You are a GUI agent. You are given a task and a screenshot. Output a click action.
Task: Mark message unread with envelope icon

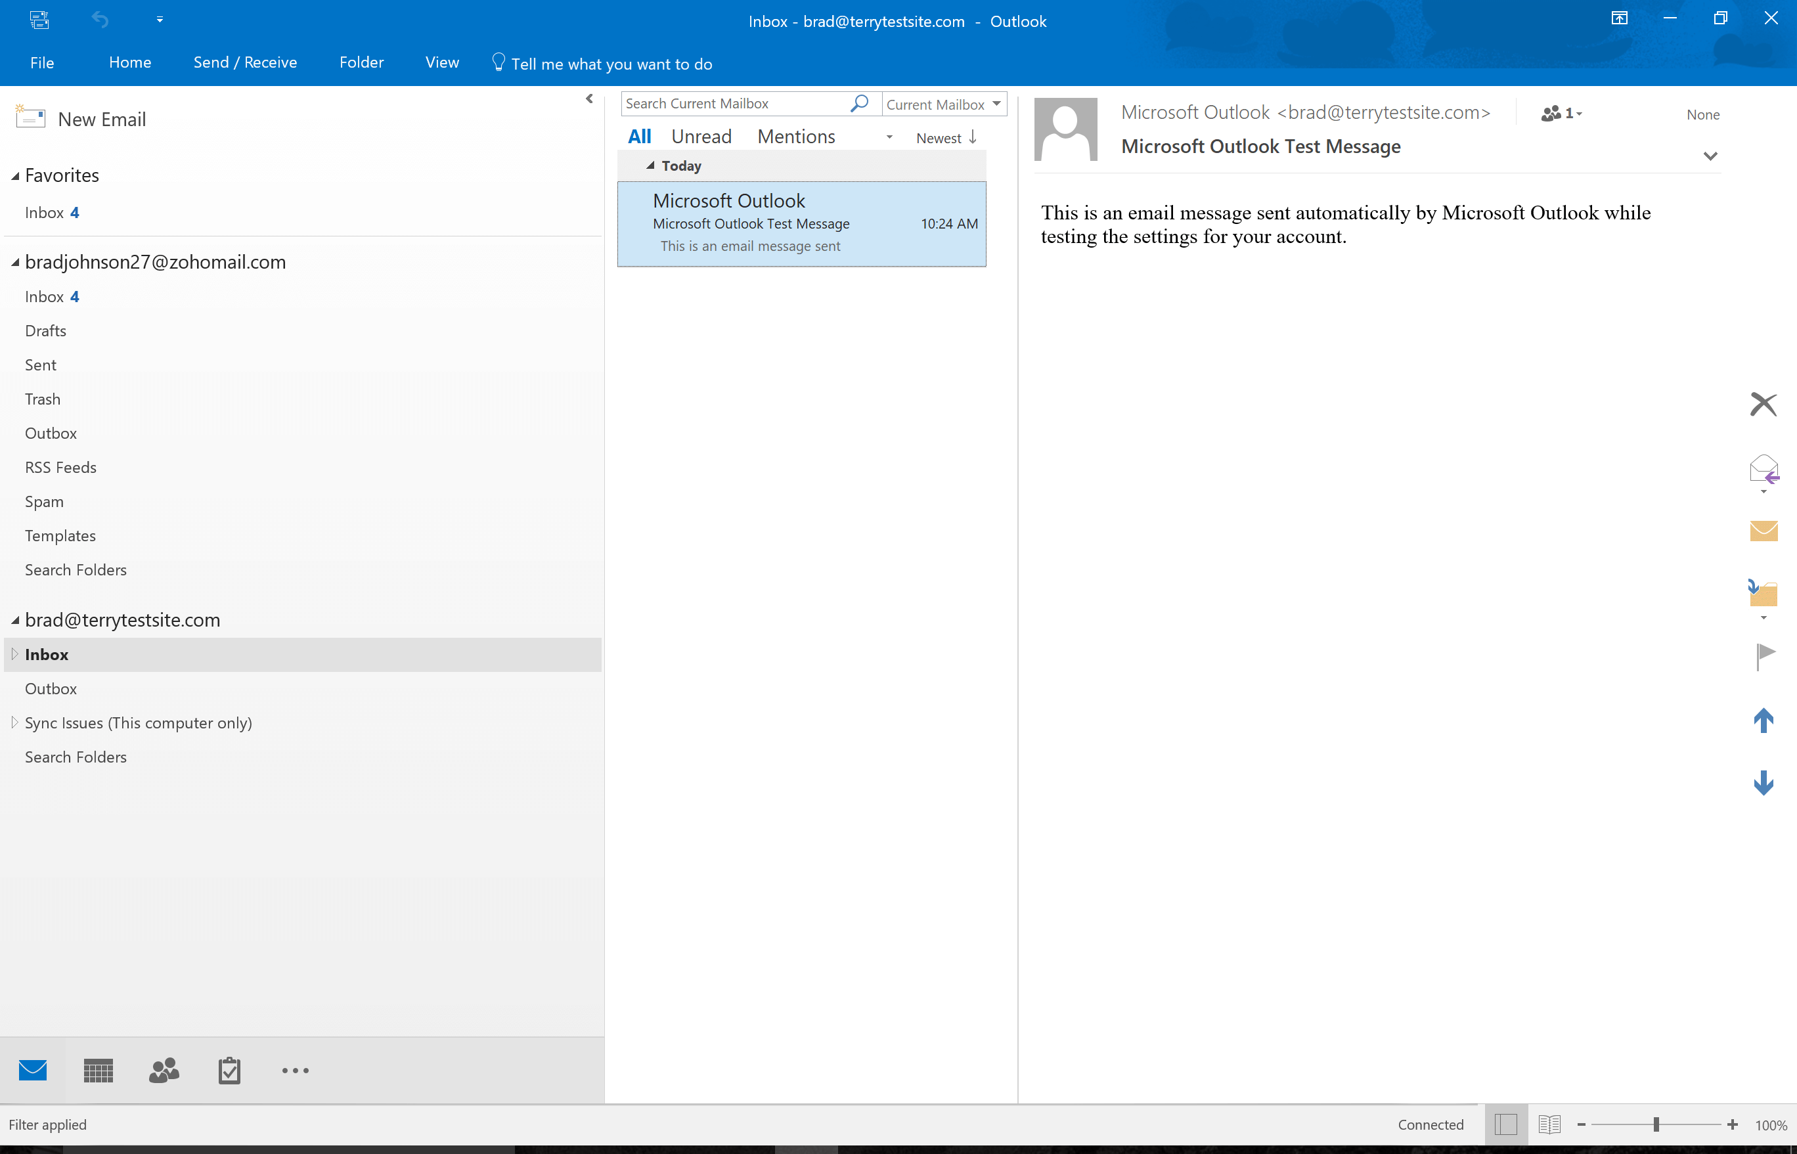click(1764, 531)
